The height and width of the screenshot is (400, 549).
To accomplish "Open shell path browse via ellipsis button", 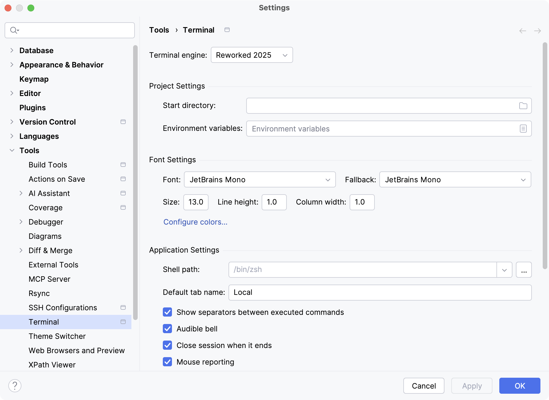I will pos(524,269).
